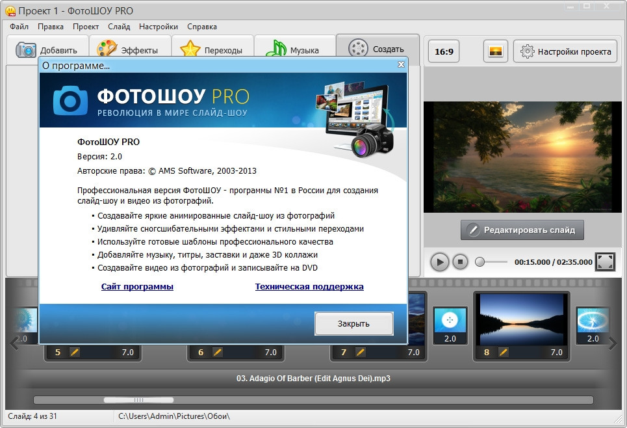Click the landscape picture icon beside 16:9

(x=496, y=51)
